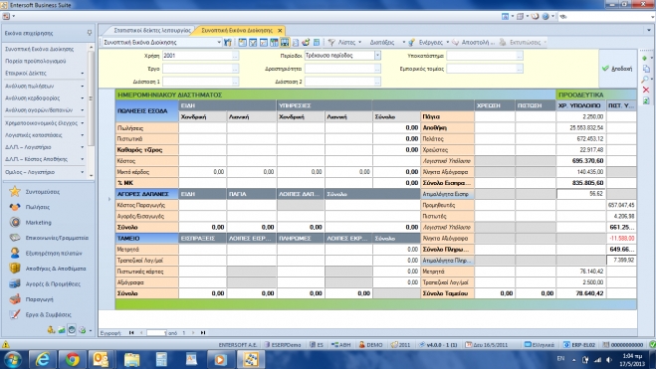The image size is (656, 369).
Task: Click the Ελληνικά language status bar entry
Action: [540, 345]
